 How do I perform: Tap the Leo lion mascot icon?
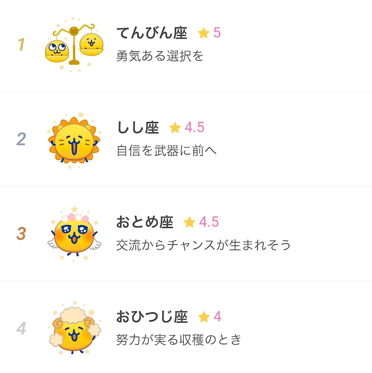(74, 140)
